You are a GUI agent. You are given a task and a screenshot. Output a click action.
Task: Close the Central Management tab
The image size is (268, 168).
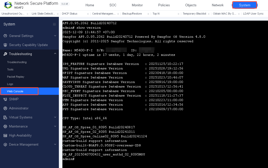pos(118,14)
